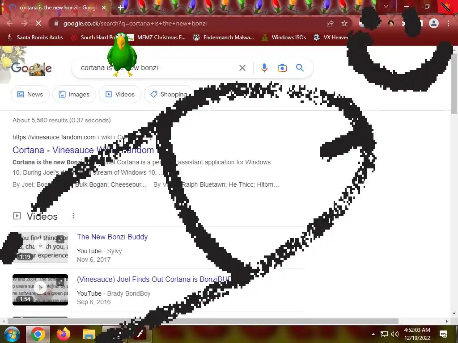Click 'Nov 6, 2017' date text
The width and height of the screenshot is (458, 343).
click(x=94, y=259)
